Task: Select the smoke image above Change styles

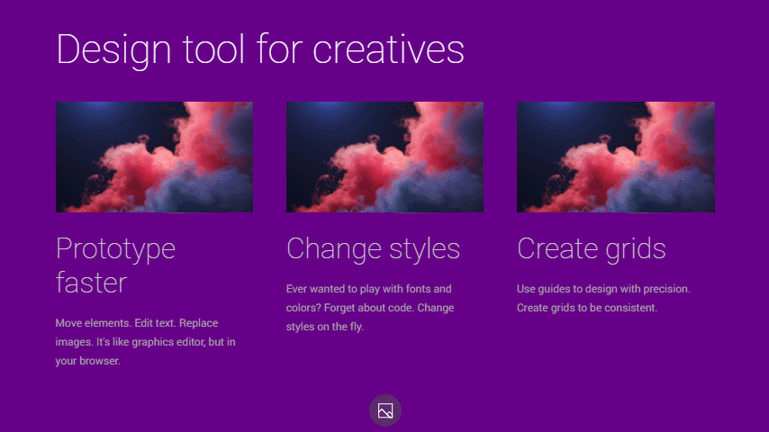Action: click(x=385, y=157)
